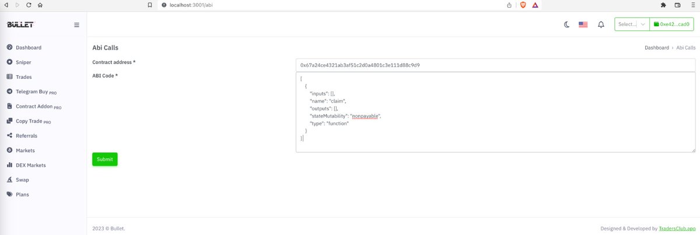
Task: Click the ABI textarea resize handle
Action: click(692, 150)
